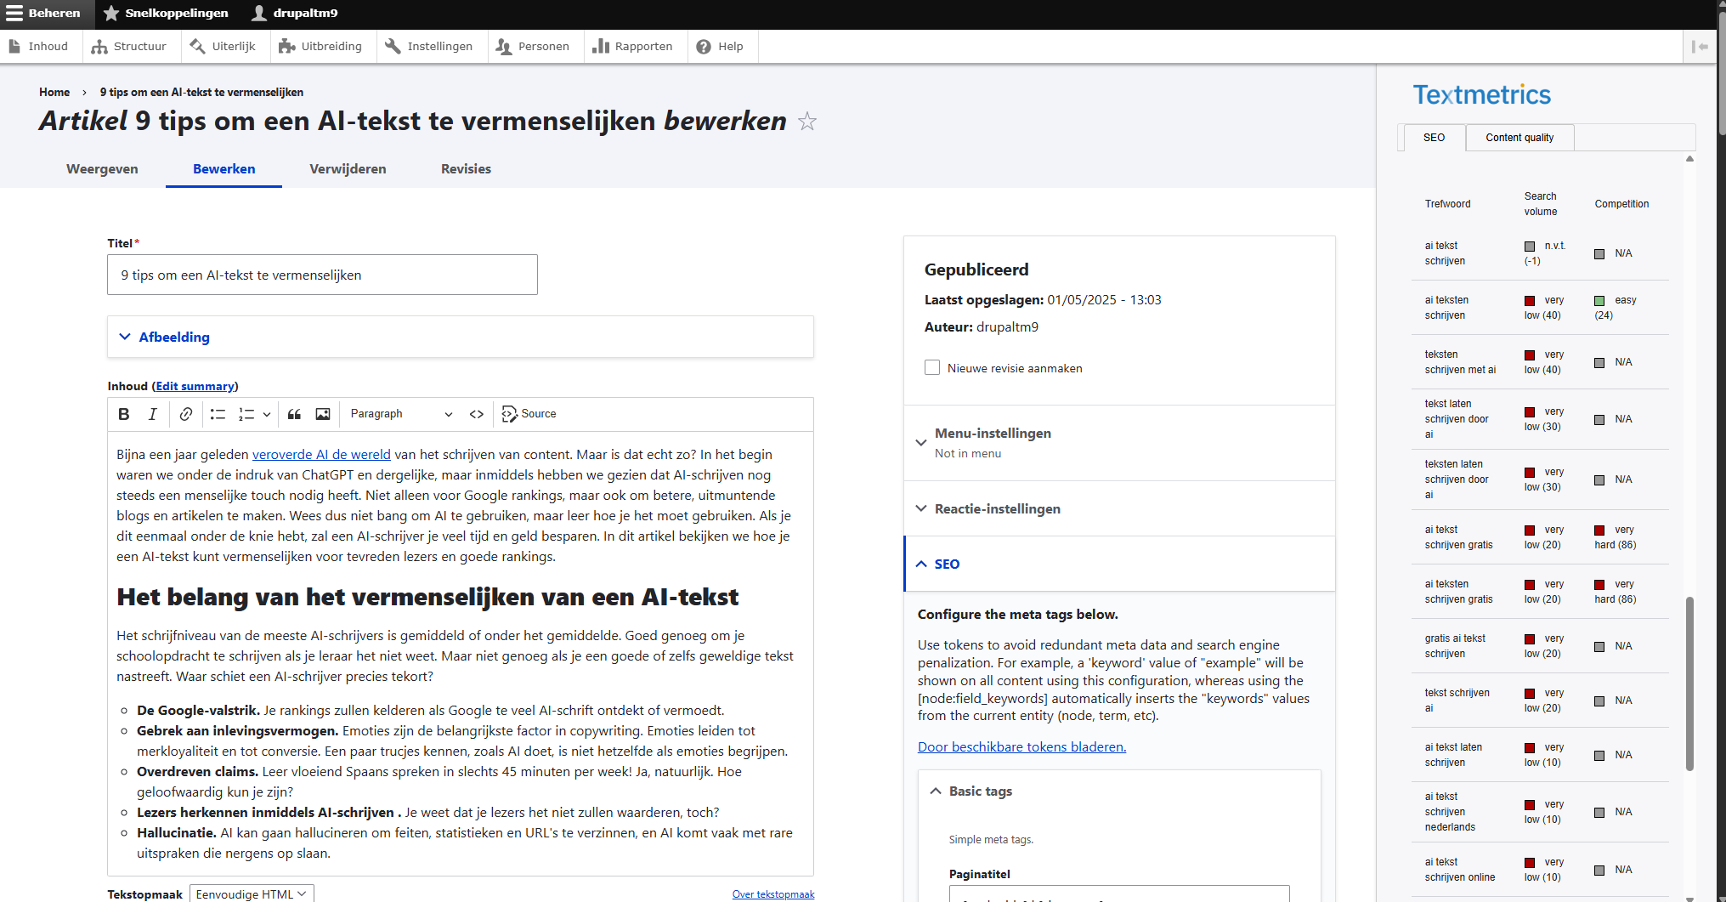
Task: Switch editor to Source mode
Action: tap(529, 414)
